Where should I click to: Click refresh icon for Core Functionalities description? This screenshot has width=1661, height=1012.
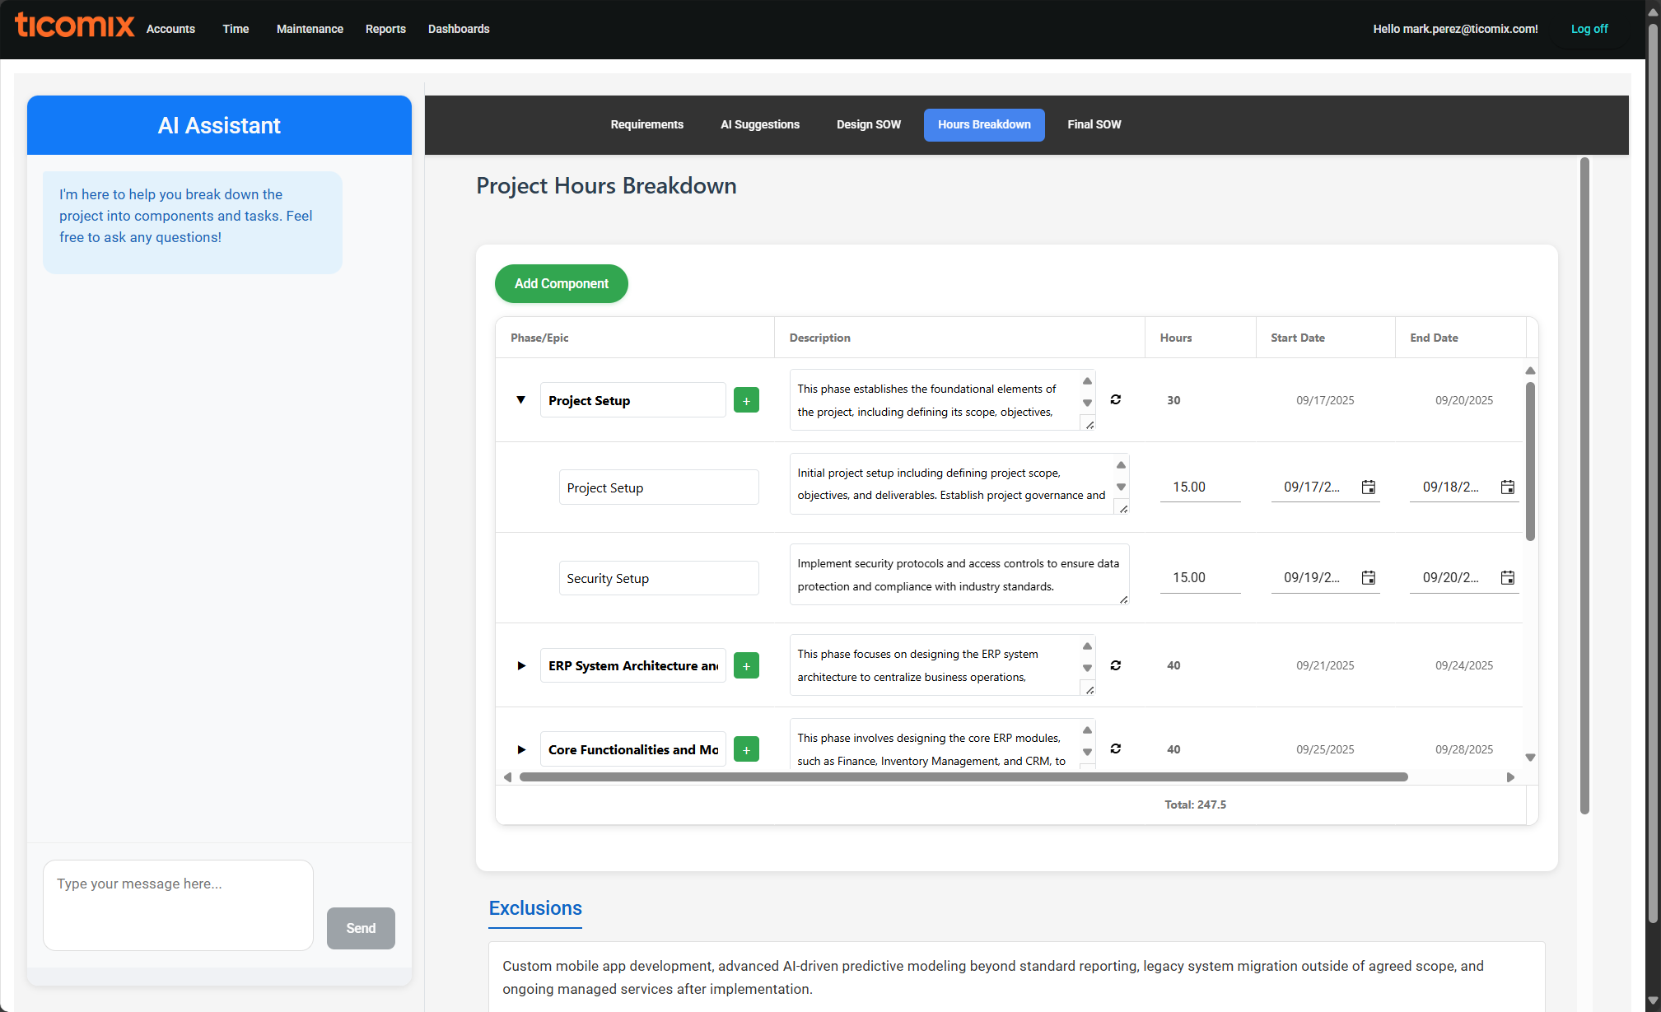pyautogui.click(x=1115, y=749)
